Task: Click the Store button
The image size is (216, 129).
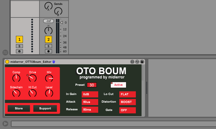Action: (19, 108)
